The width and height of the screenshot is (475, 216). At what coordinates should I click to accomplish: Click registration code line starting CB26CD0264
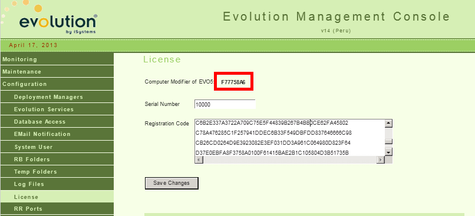tap(273, 143)
